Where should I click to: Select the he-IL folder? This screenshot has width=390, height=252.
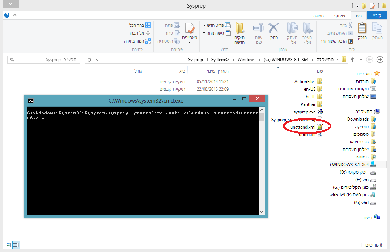pyautogui.click(x=314, y=97)
